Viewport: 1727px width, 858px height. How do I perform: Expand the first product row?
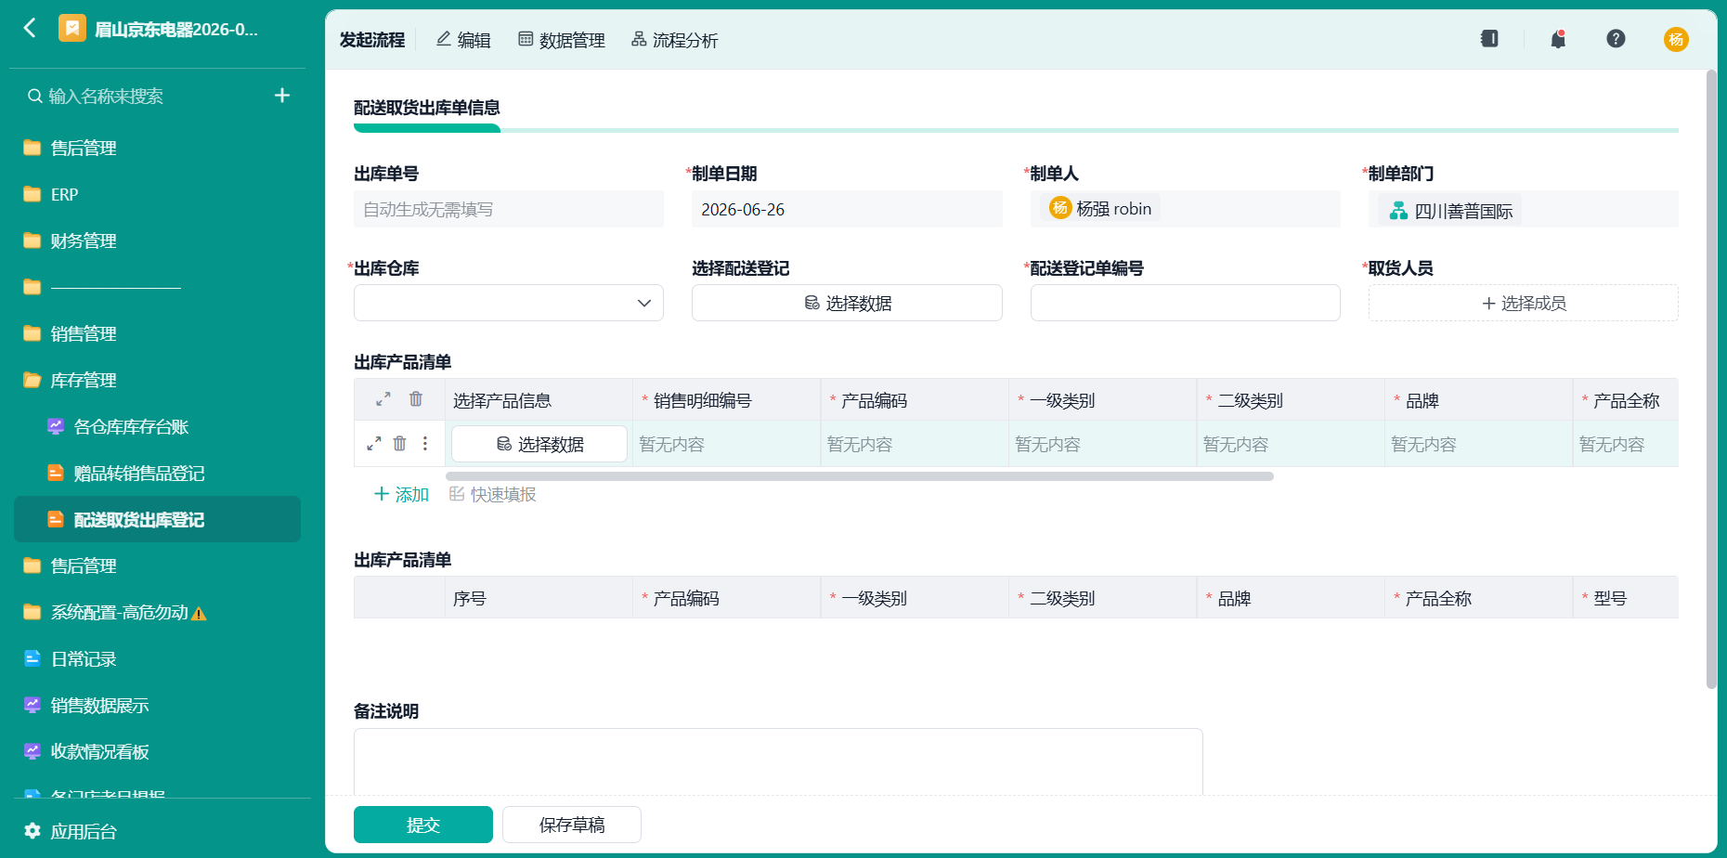pyautogui.click(x=373, y=444)
